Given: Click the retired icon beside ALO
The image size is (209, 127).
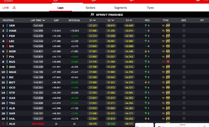Looking at the screenshot, I should tap(3, 124).
